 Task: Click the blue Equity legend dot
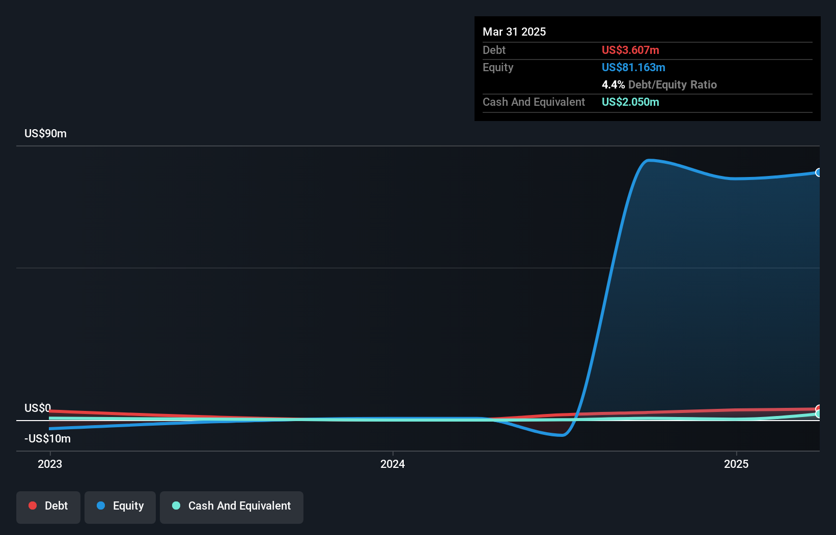(101, 506)
